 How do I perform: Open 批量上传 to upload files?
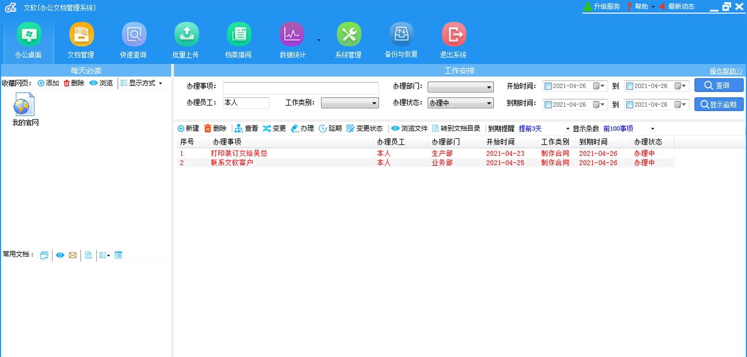[186, 39]
